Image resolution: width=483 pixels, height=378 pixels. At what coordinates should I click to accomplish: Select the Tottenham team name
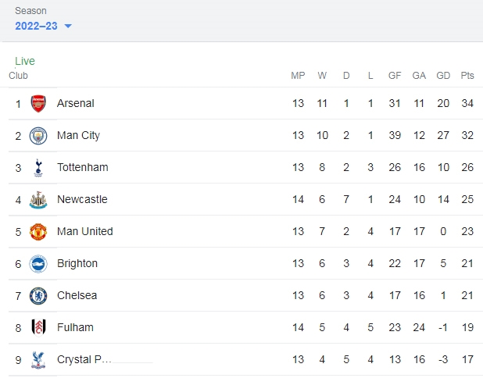tap(83, 167)
